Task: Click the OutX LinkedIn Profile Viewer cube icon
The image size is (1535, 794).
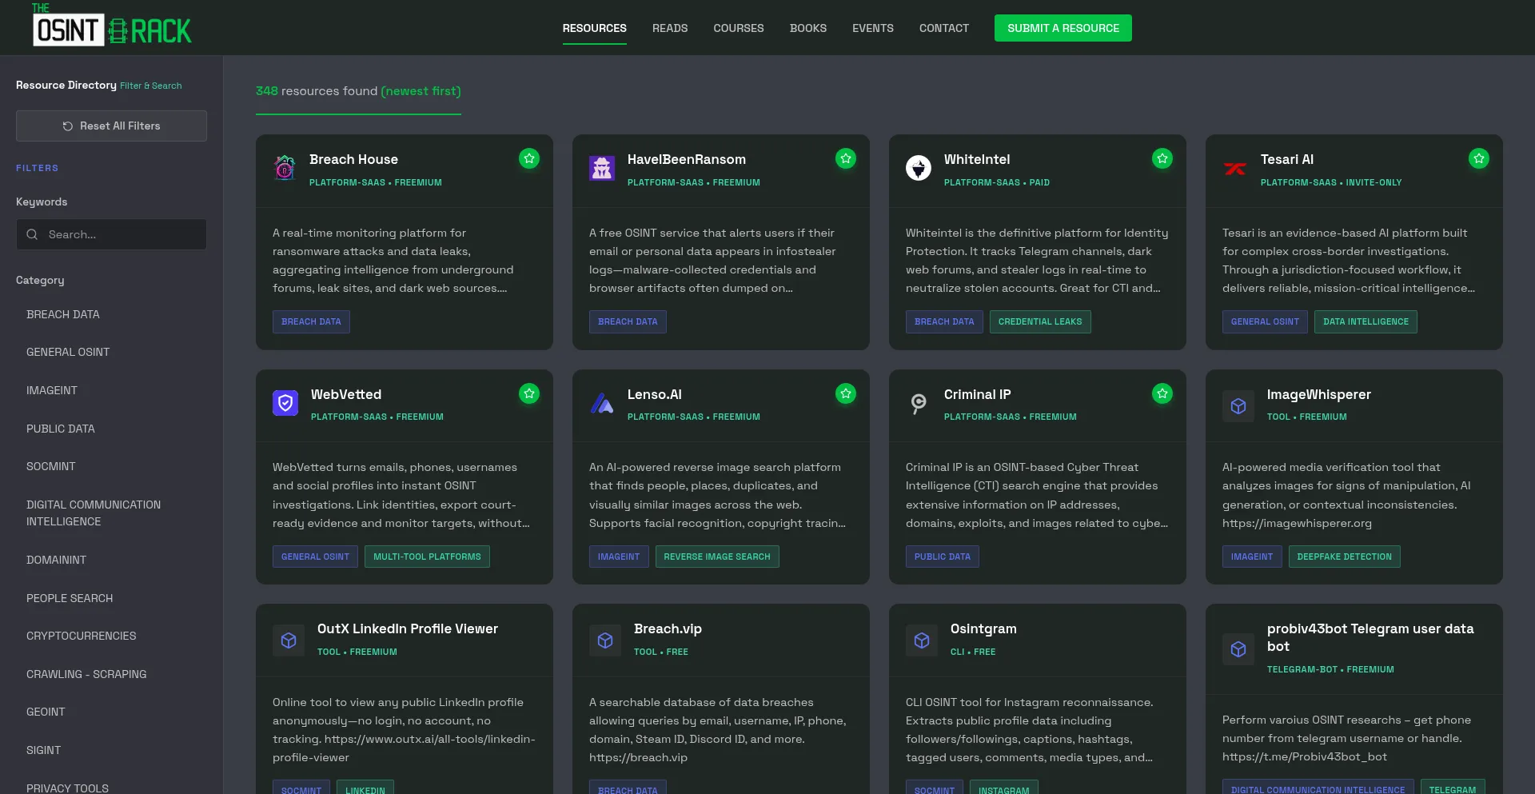Action: (x=289, y=640)
